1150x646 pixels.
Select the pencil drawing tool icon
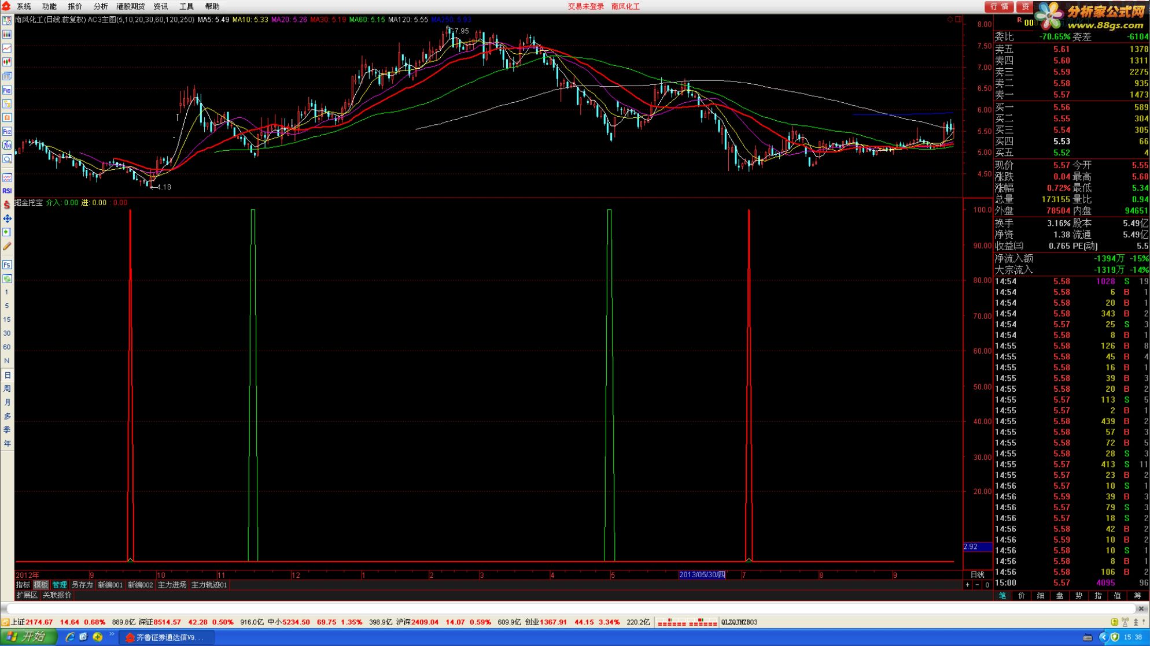pos(7,247)
